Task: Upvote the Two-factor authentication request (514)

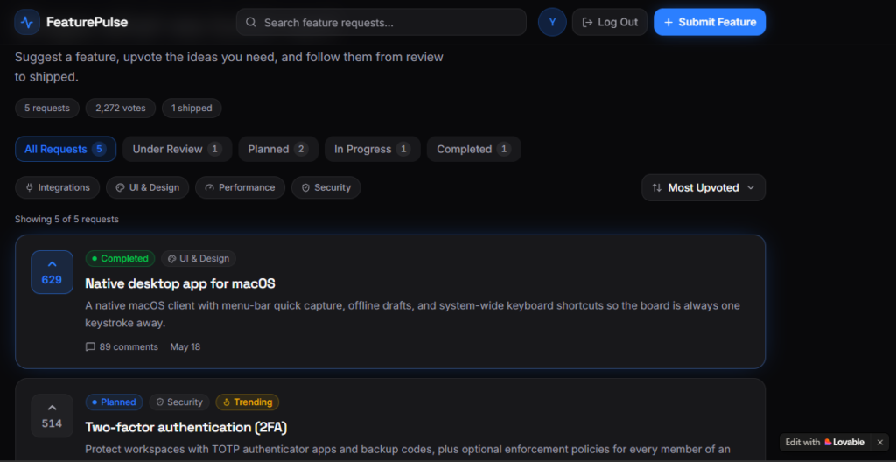Action: pyautogui.click(x=52, y=416)
